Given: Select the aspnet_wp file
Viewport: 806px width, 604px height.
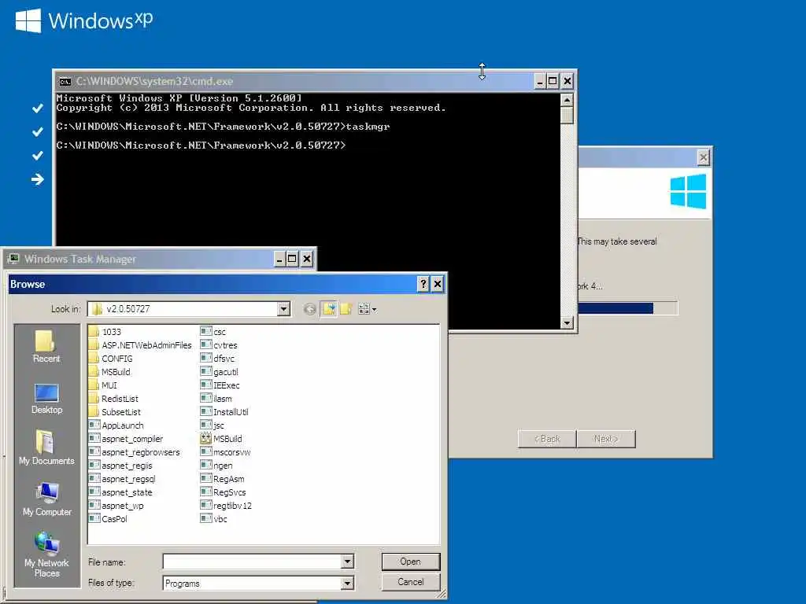Looking at the screenshot, I should pos(116,506).
